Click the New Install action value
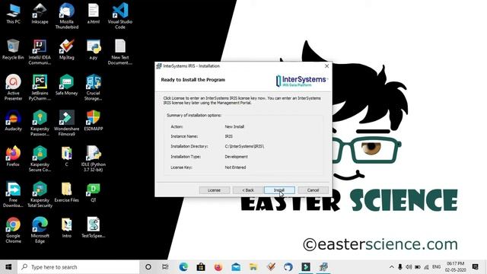Image resolution: width=487 pixels, height=274 pixels. point(234,127)
